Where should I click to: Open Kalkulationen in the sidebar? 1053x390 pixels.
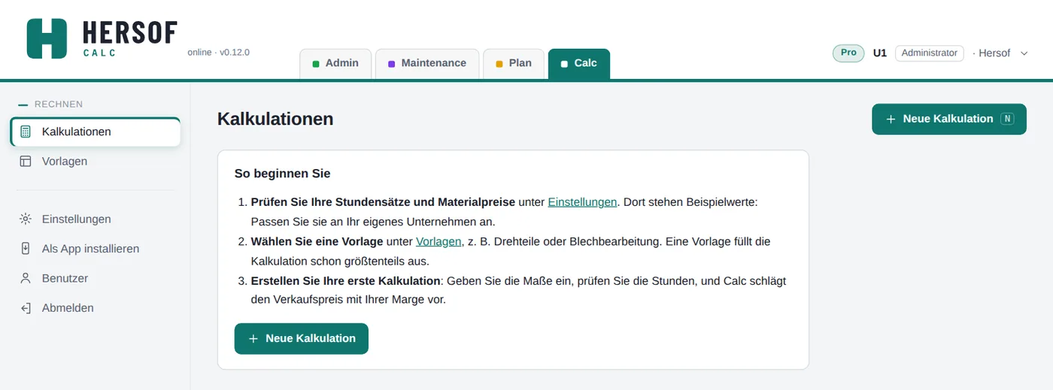tap(96, 132)
